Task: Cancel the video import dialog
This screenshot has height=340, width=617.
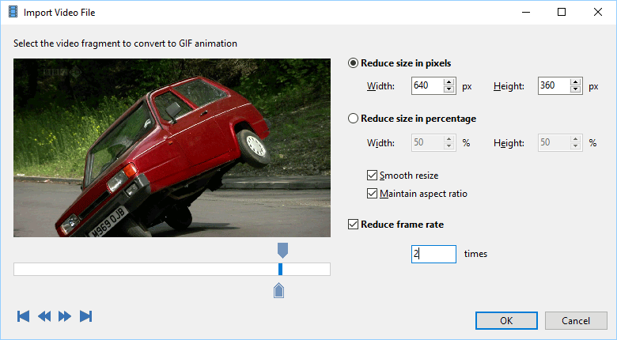Action: (x=576, y=320)
